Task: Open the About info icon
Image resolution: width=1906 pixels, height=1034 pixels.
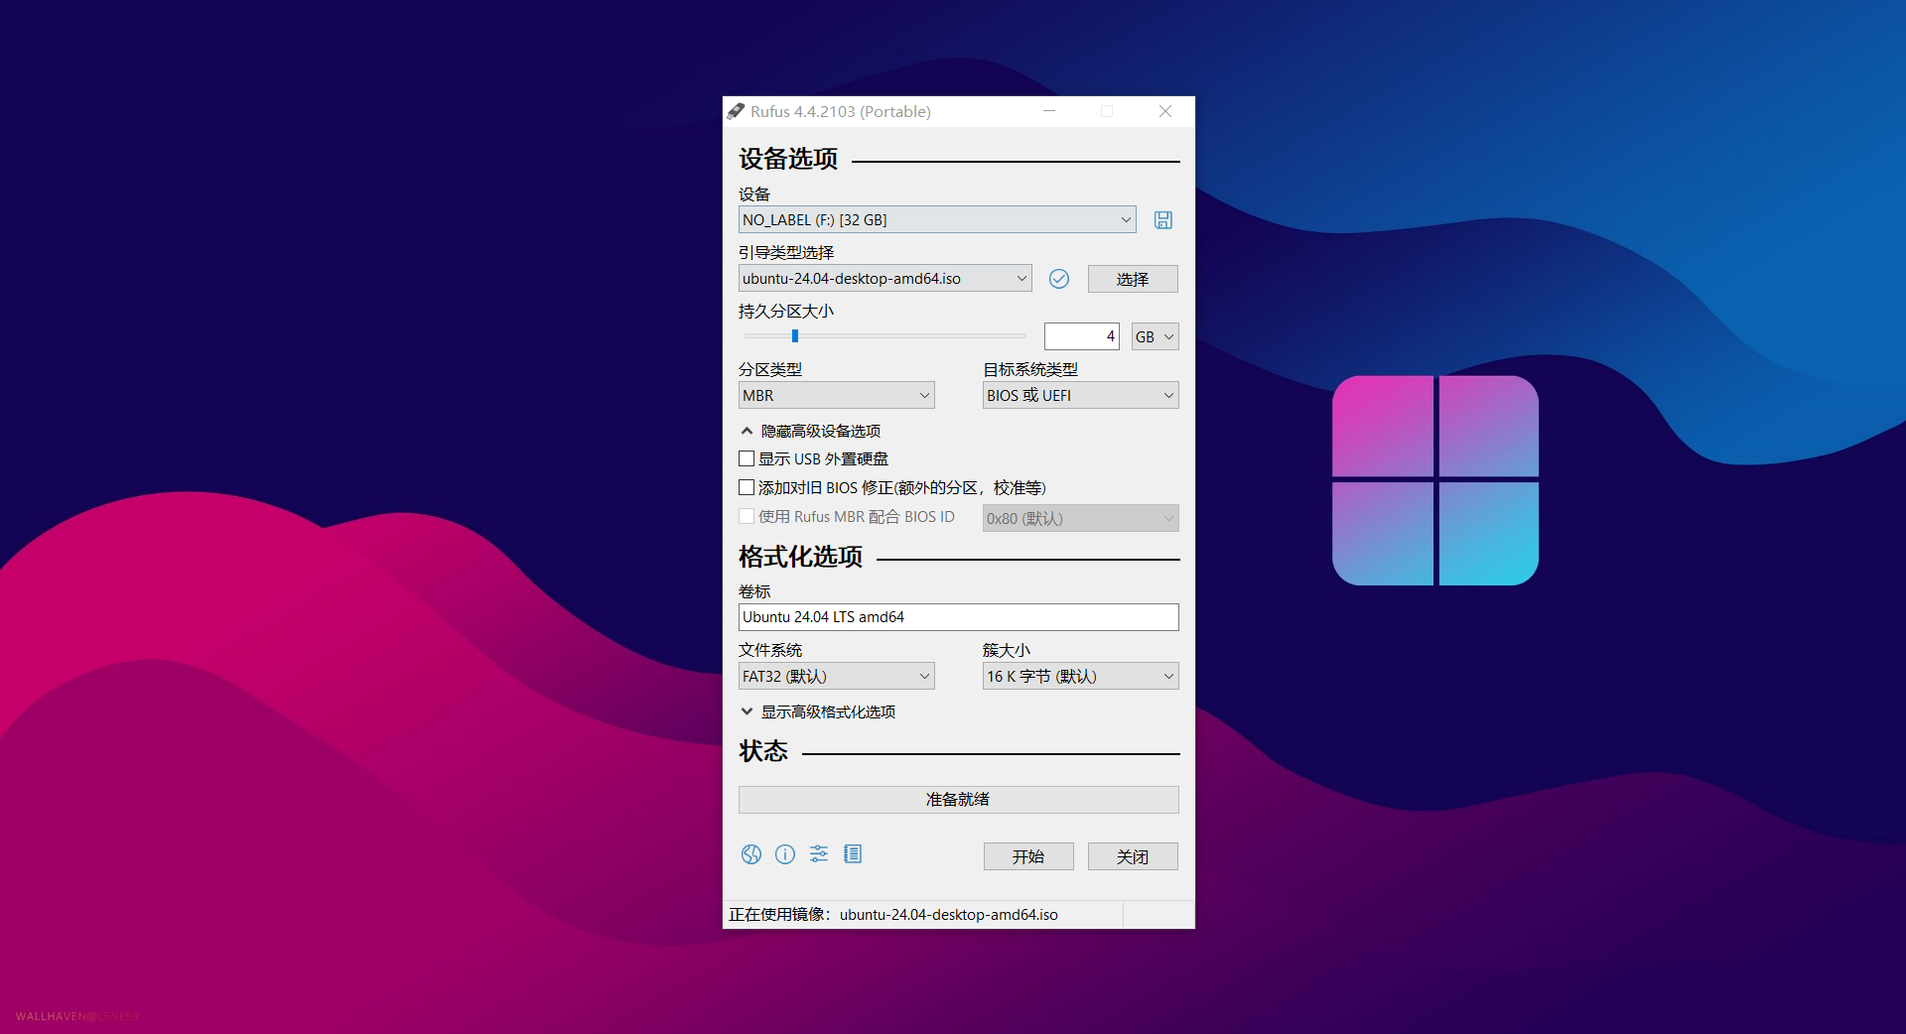Action: [x=785, y=854]
